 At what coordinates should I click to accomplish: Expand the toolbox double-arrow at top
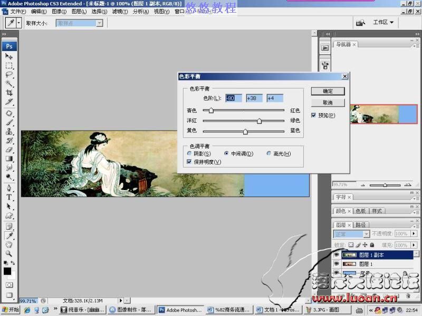point(4,34)
